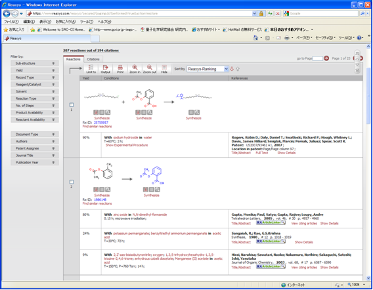Expand the Solvent filter

click(x=35, y=91)
